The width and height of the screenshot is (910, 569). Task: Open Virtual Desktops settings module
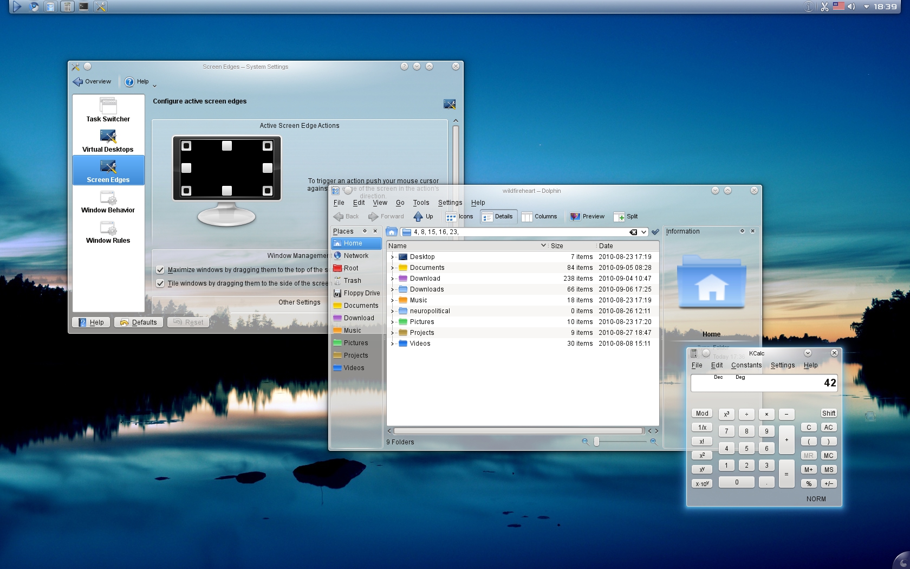[x=108, y=141]
